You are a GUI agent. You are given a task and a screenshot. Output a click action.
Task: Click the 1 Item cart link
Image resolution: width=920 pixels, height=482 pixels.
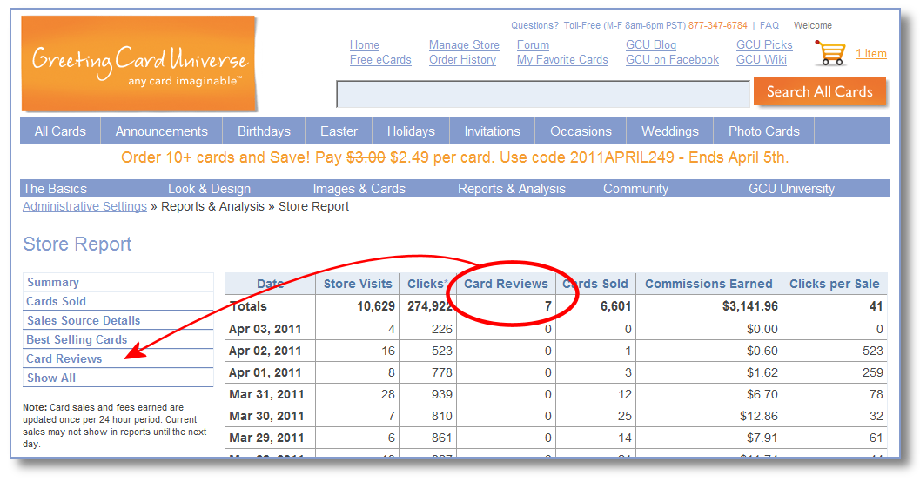[870, 53]
